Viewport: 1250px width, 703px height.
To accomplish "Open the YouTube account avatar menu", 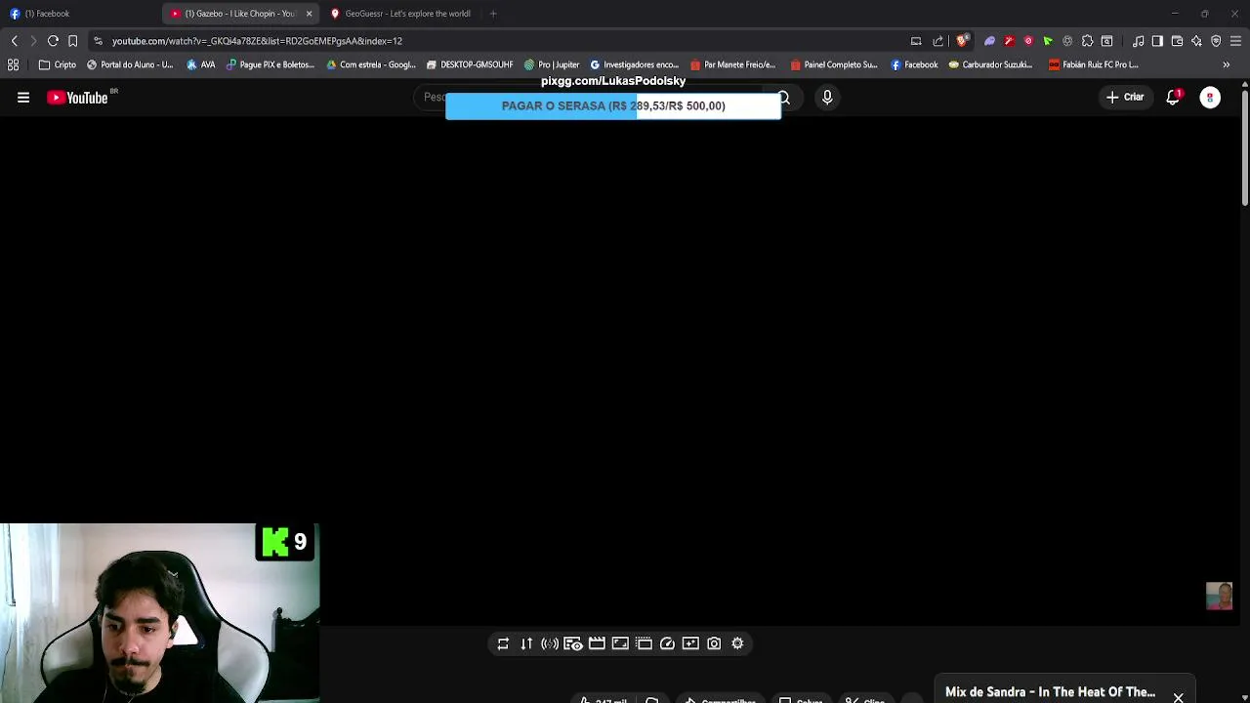I will (x=1210, y=98).
